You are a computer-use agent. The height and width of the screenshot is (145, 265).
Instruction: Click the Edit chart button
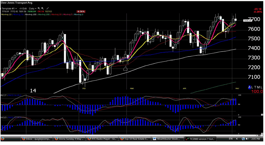coord(24,8)
